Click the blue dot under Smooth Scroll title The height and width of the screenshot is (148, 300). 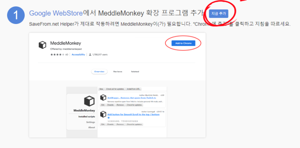[x=108, y=118]
